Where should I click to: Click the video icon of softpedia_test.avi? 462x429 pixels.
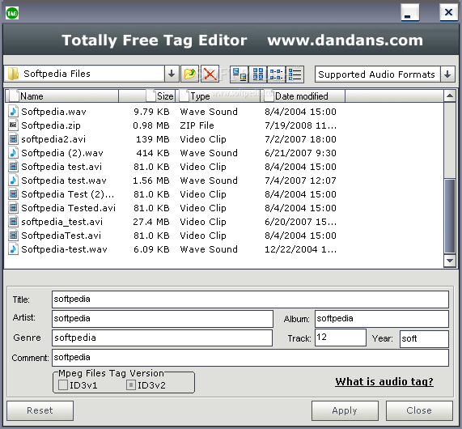[x=13, y=222]
